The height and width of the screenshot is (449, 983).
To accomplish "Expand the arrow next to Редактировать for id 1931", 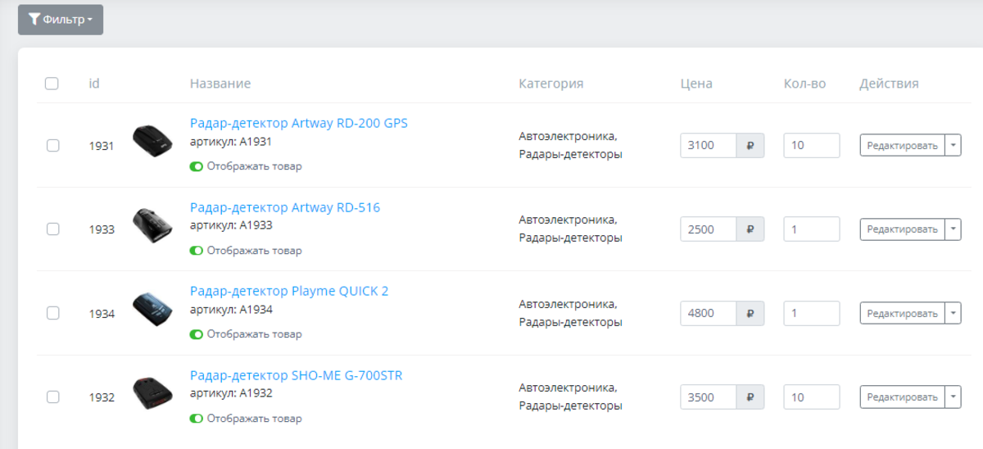I will pos(953,146).
